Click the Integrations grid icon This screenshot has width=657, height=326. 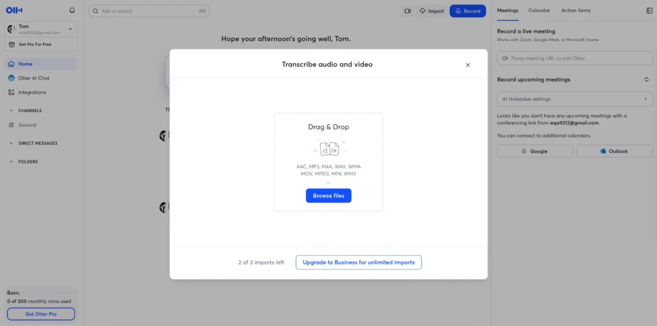12,92
